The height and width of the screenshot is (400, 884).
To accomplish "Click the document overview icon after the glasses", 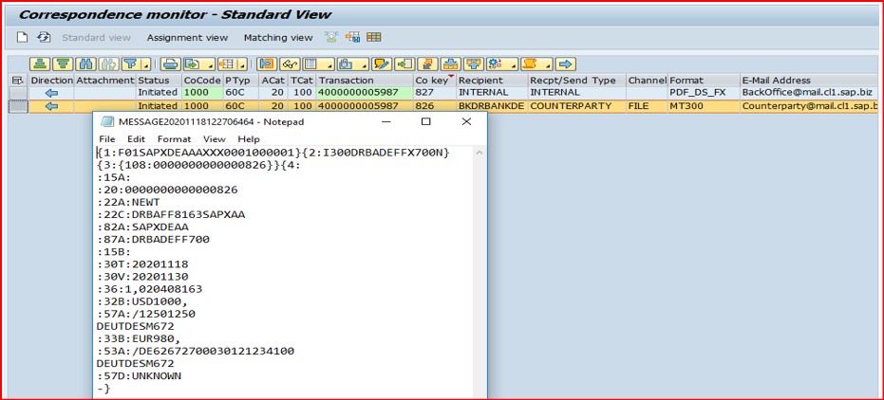I will click(310, 64).
